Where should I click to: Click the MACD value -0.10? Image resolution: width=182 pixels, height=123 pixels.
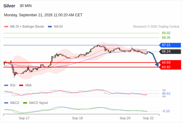pyautogui.click(x=166, y=111)
